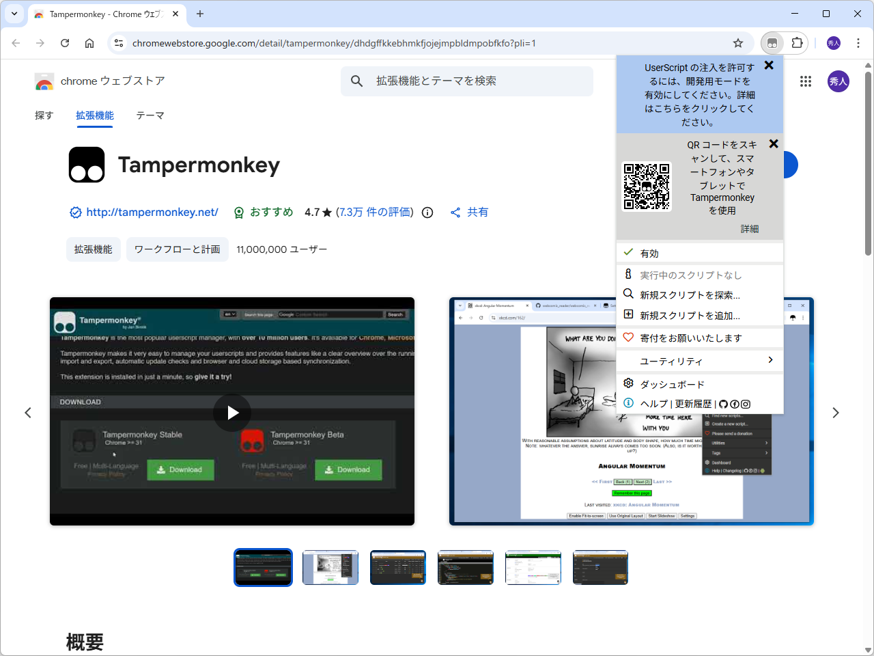Viewport: 874px width, 656px height.
Task: Click the Tampermonkey icon in Chrome's toolbar
Action: tap(772, 42)
